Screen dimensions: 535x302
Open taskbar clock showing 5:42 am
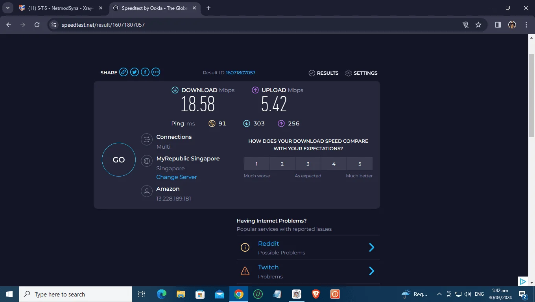click(x=500, y=294)
